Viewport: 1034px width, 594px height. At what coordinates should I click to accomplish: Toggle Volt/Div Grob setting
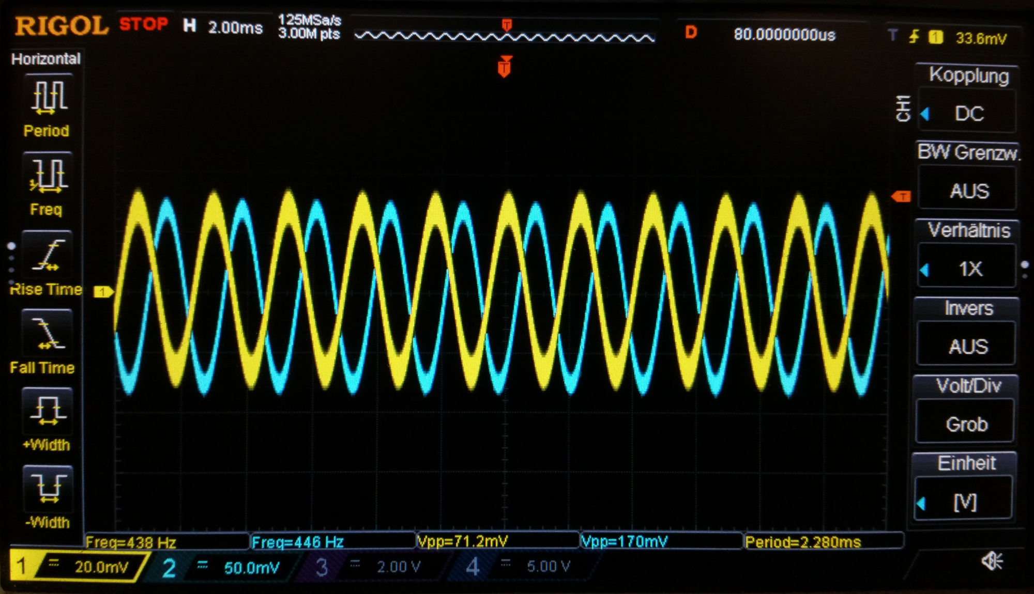[966, 424]
